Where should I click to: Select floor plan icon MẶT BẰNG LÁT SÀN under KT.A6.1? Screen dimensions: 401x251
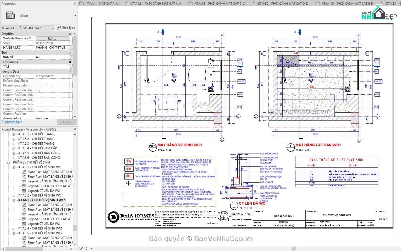(x=24, y=172)
